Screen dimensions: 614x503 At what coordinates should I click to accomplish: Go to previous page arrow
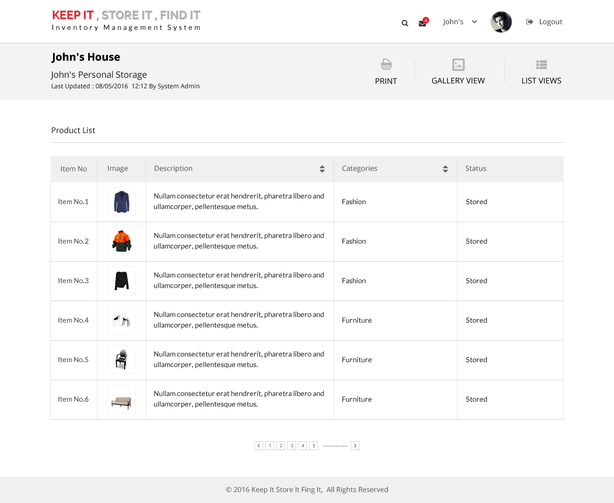coord(259,446)
